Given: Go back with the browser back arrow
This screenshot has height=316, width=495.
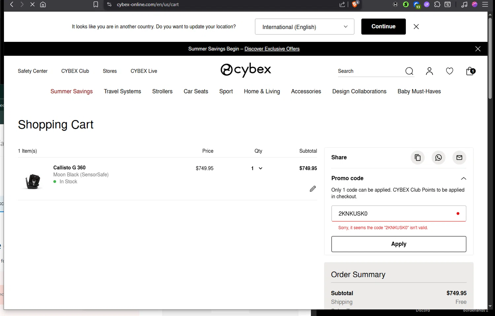Looking at the screenshot, I should coord(12,5).
